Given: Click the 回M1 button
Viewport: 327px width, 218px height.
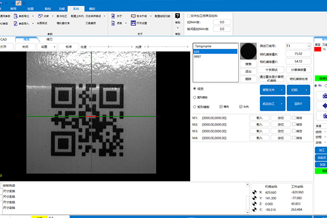Looking at the screenshot, I should [x=298, y=103].
